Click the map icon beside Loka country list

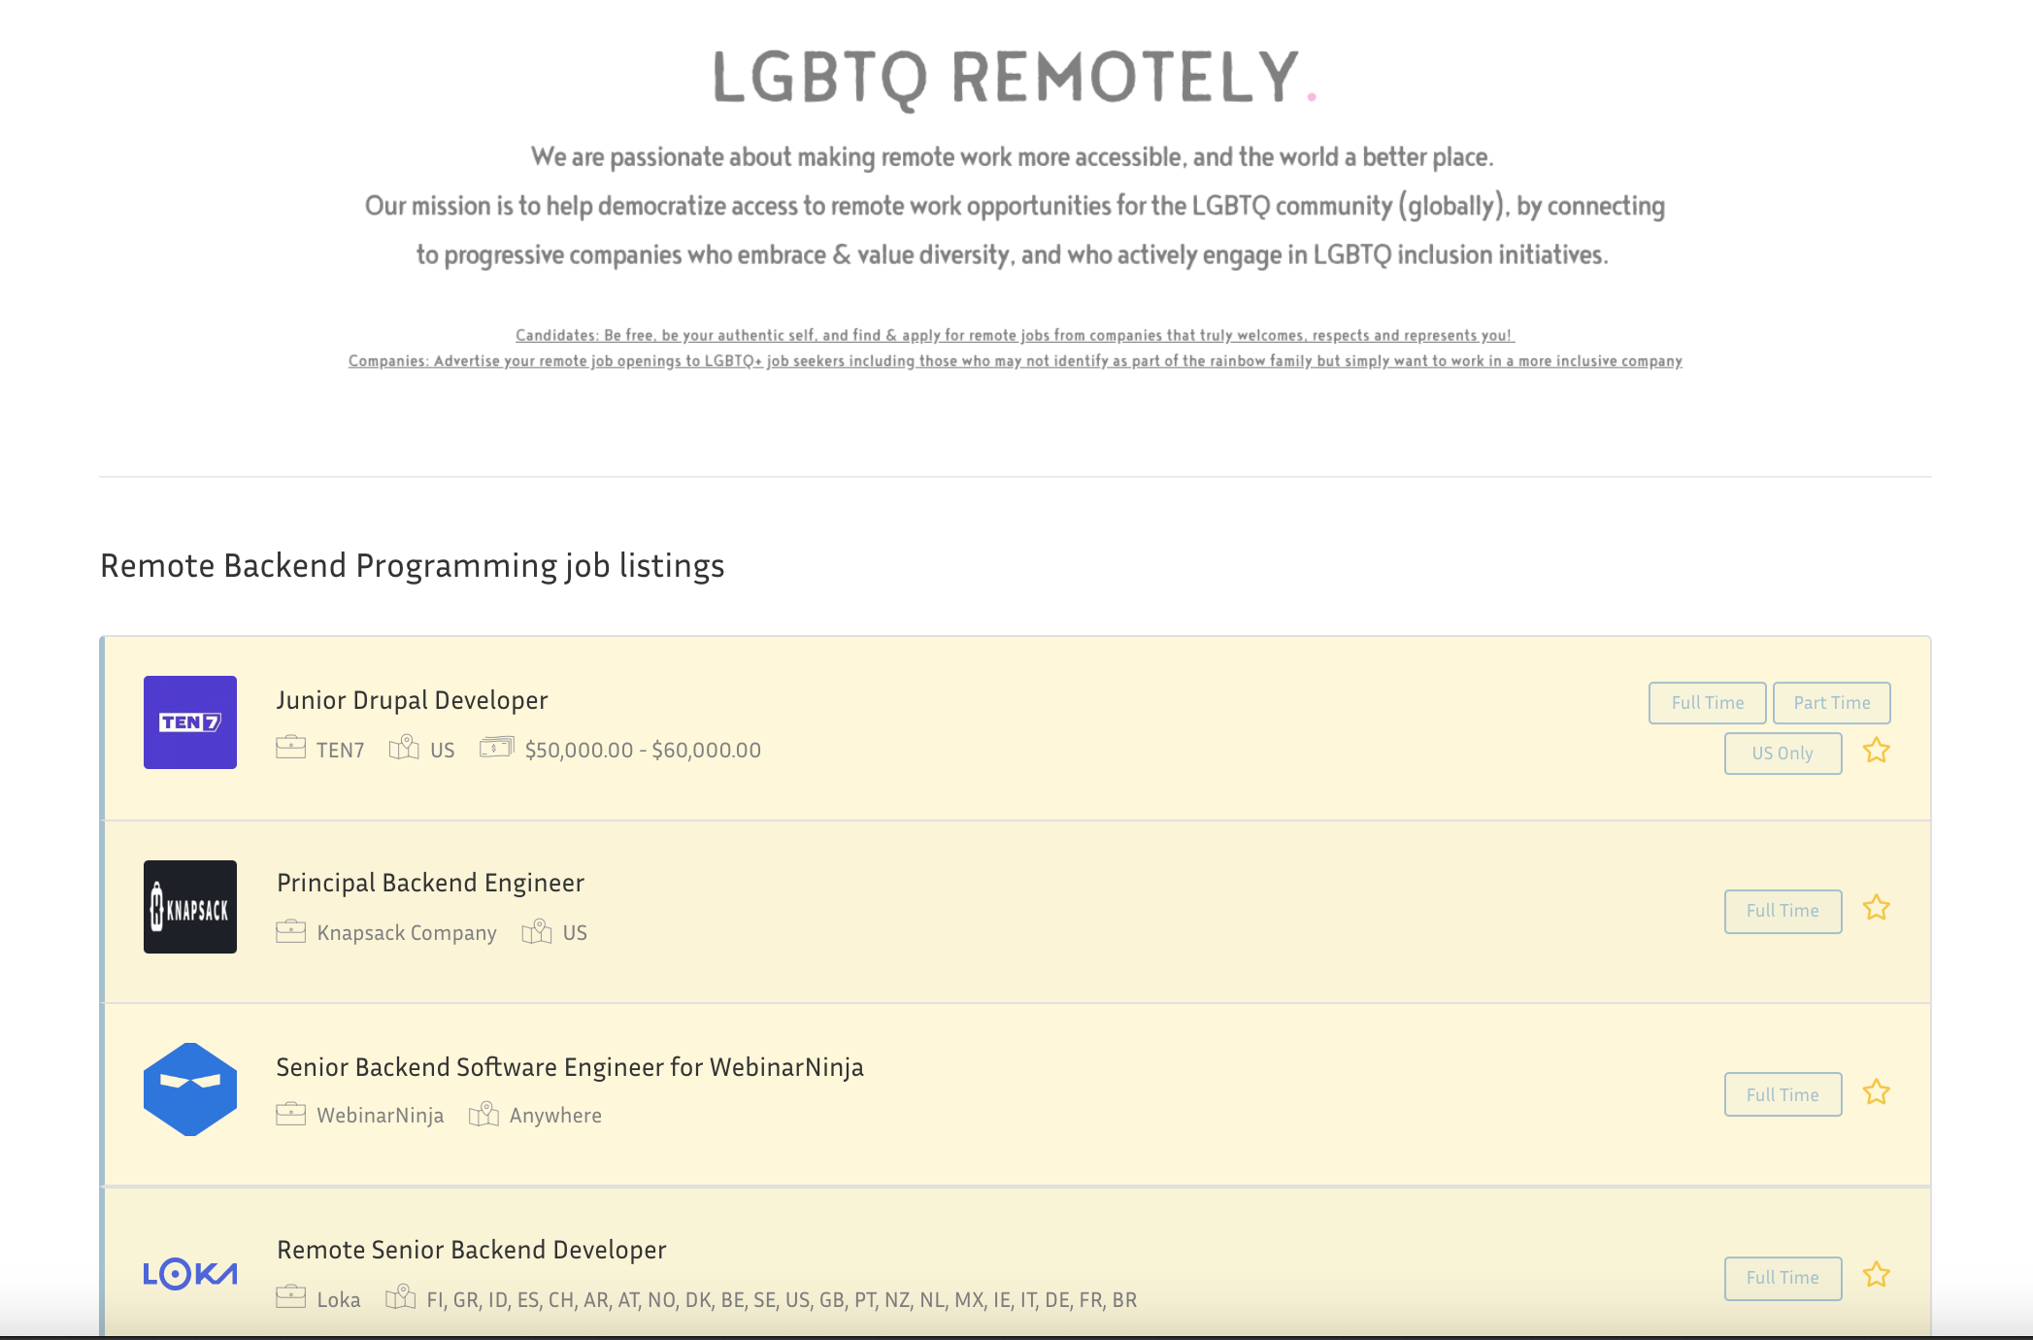[x=401, y=1297]
